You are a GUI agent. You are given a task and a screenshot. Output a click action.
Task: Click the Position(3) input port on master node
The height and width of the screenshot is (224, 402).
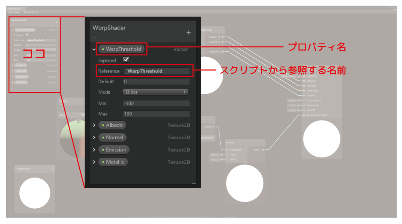pos(304,76)
